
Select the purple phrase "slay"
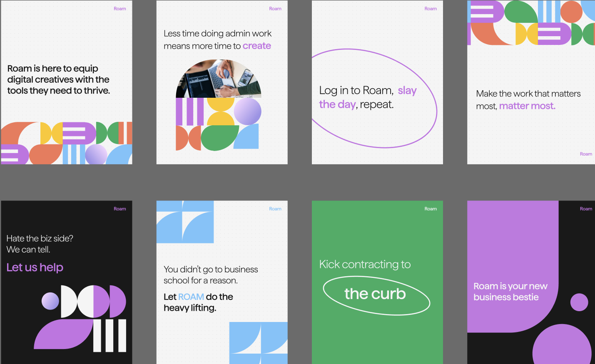407,91
